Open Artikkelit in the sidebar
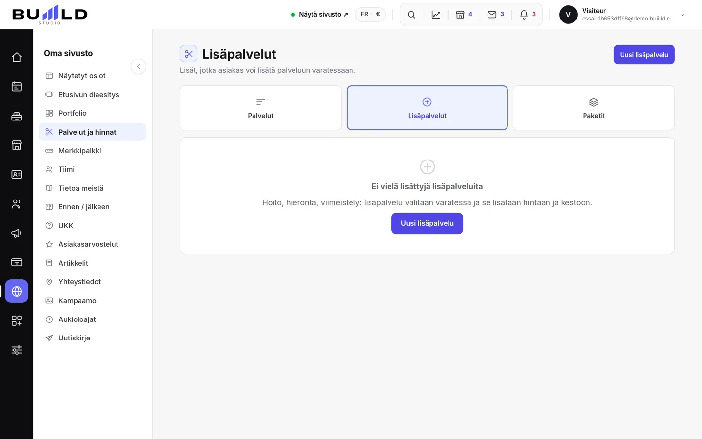 click(93, 263)
